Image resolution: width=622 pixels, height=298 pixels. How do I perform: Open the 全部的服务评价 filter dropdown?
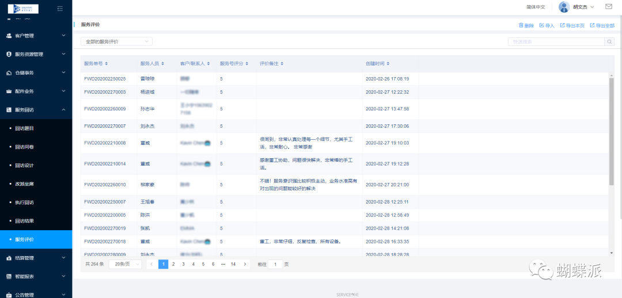(116, 41)
